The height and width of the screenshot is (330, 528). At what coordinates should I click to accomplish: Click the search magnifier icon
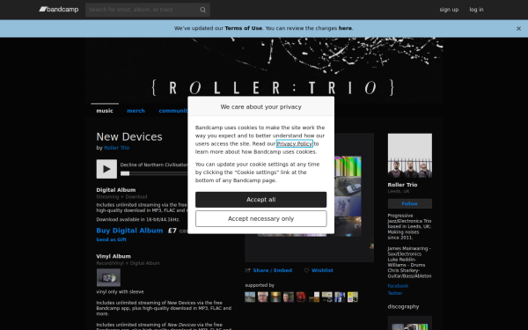[x=202, y=10]
